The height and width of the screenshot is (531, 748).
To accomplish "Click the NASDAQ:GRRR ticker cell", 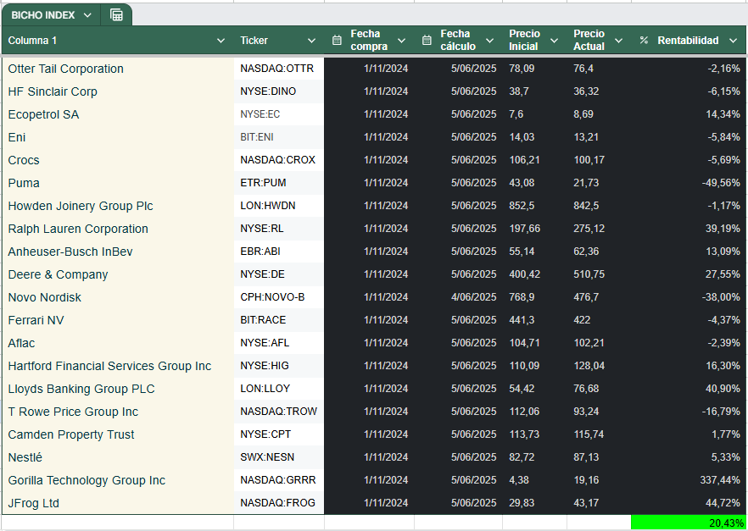I will 277,480.
